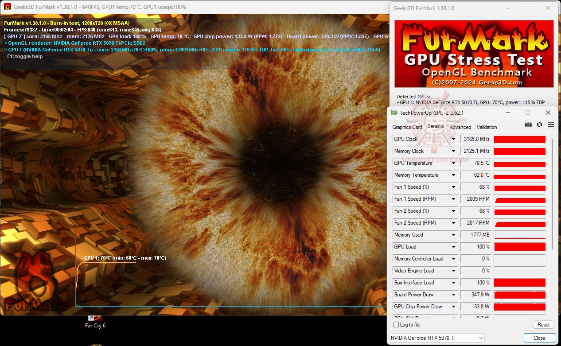Click the Detected GPUs text in FurMark

pyautogui.click(x=413, y=96)
